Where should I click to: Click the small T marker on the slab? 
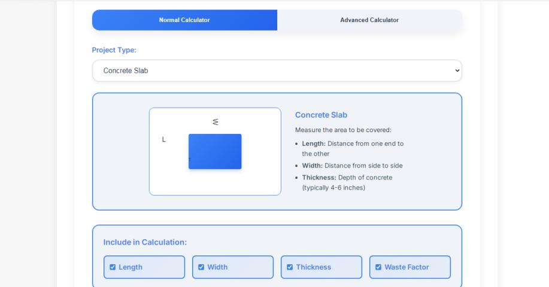point(190,160)
